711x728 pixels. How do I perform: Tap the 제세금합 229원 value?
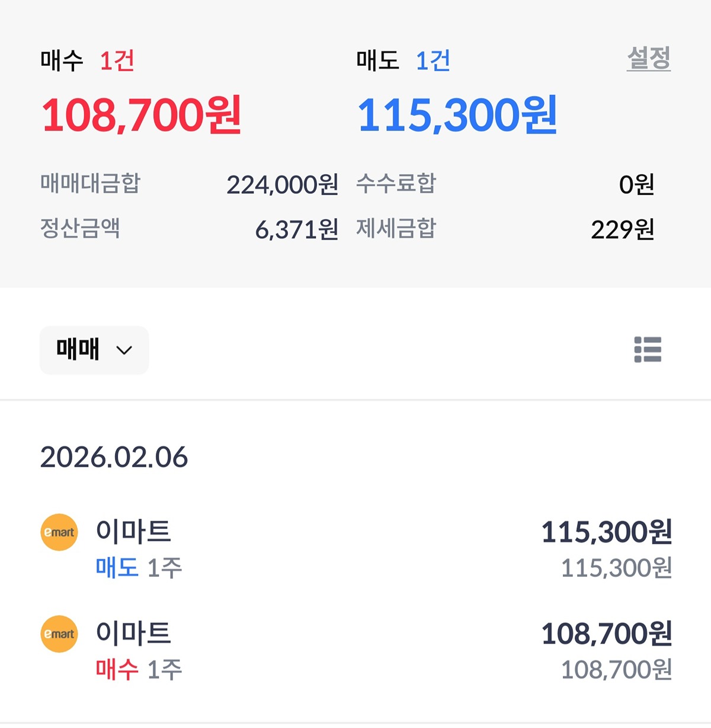click(622, 229)
